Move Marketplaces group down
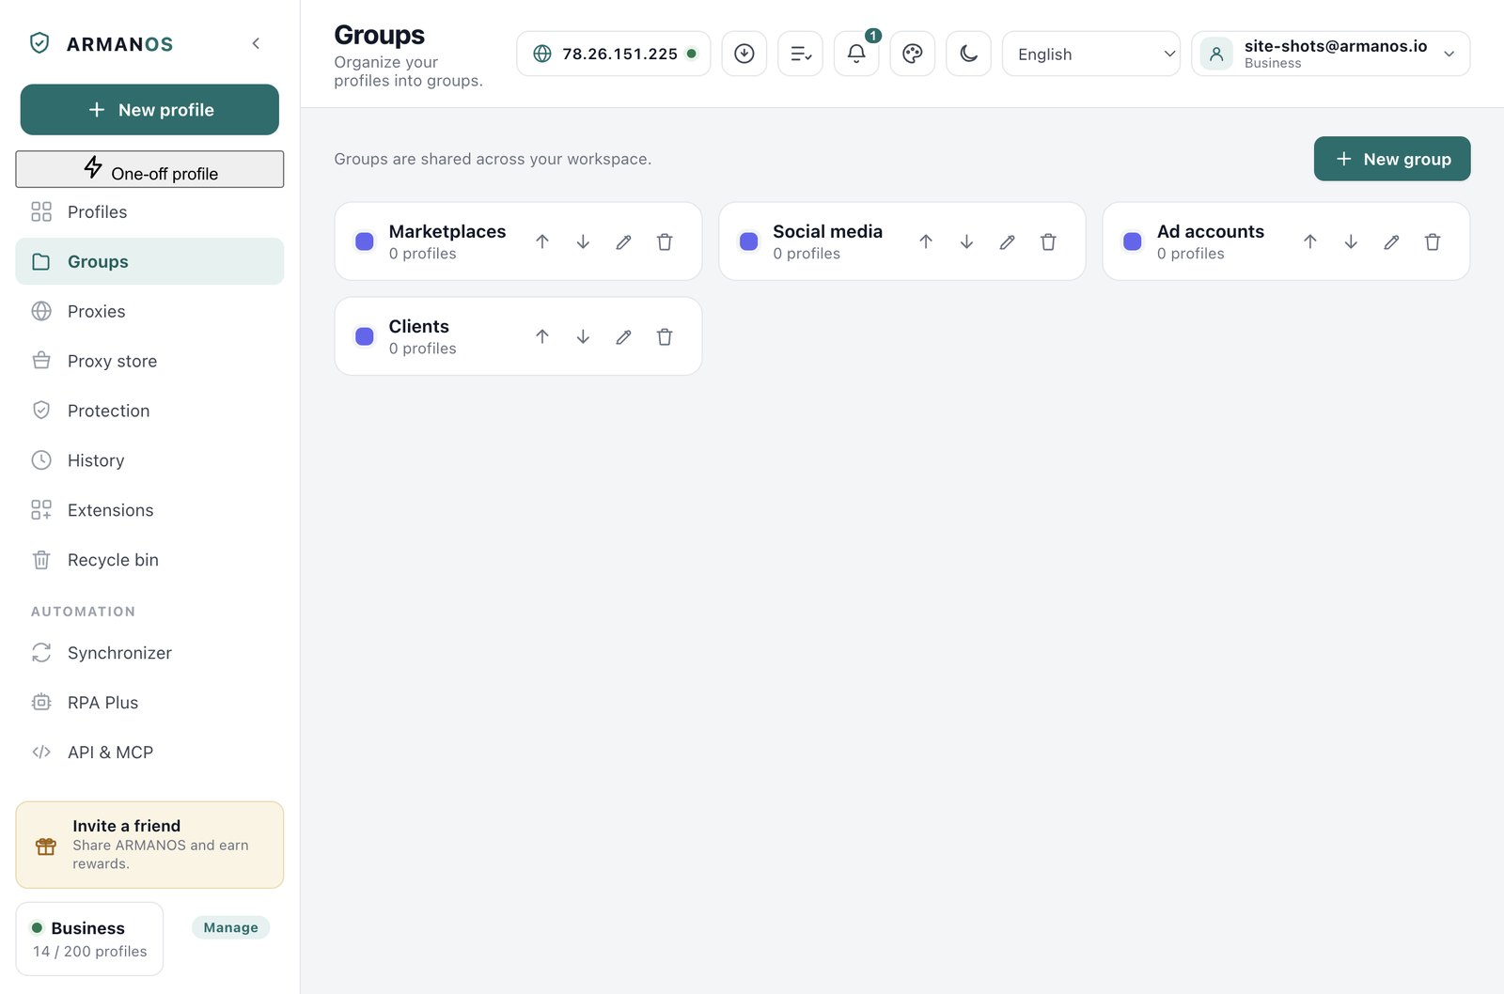Image resolution: width=1504 pixels, height=994 pixels. [583, 241]
